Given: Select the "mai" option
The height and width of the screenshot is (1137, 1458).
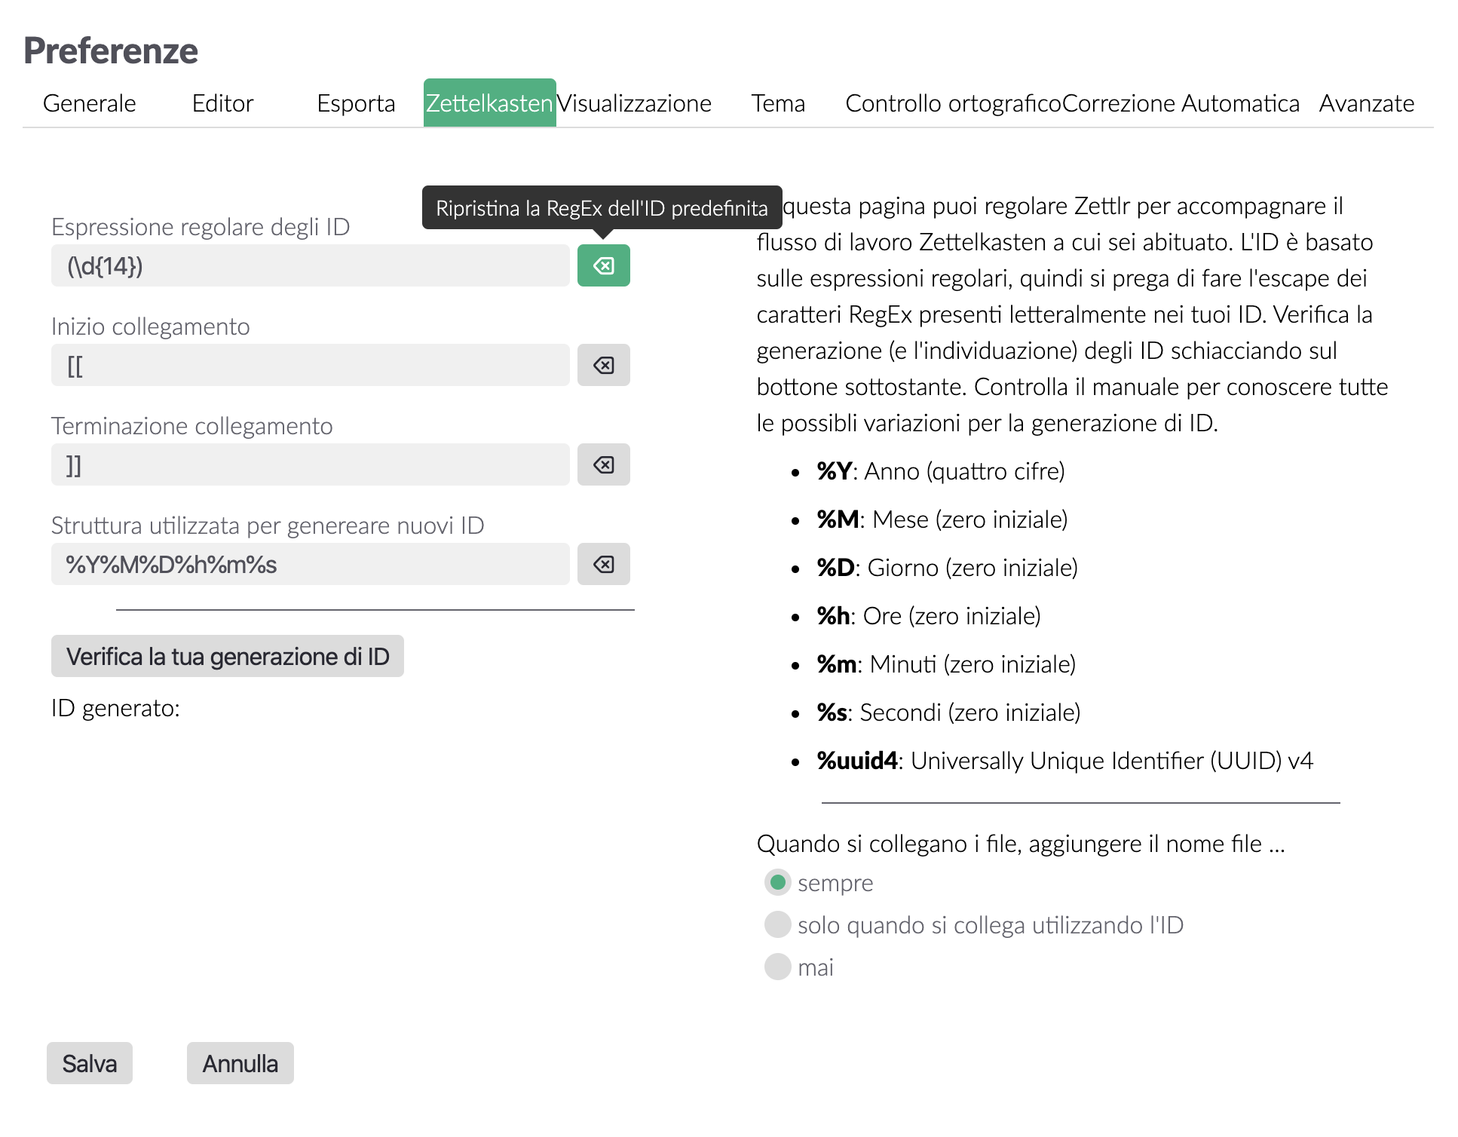Looking at the screenshot, I should click(x=777, y=967).
